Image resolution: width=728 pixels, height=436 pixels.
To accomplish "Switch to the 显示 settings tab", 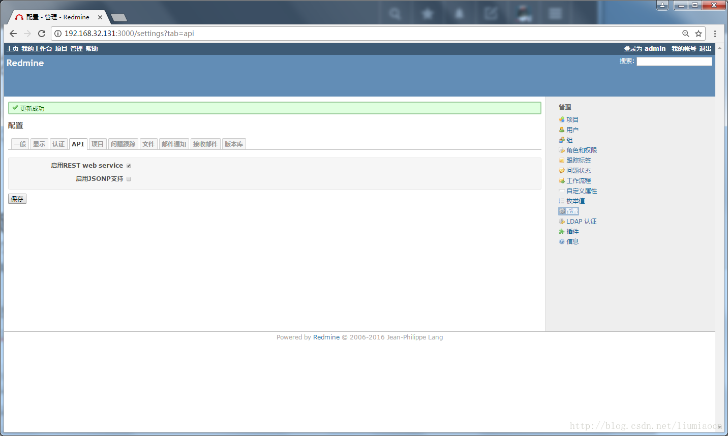I will 39,144.
